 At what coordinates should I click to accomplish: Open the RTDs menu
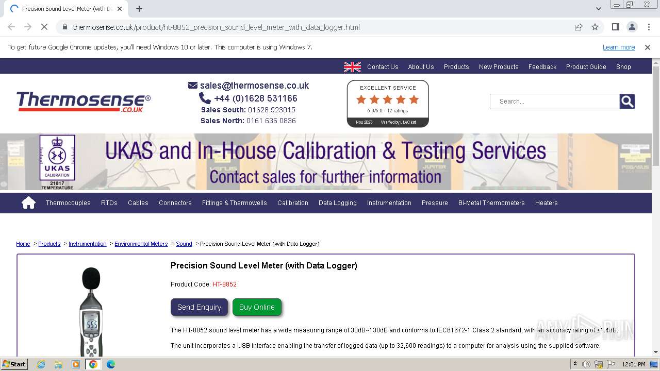click(109, 203)
